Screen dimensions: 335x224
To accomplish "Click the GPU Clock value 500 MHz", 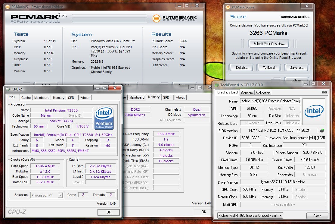I will pos(250,189).
